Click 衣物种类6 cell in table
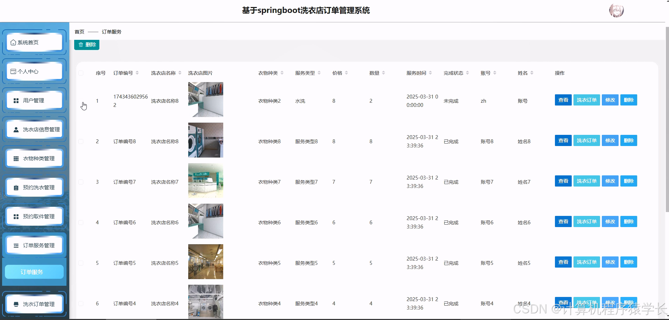This screenshot has height=320, width=669. point(269,223)
